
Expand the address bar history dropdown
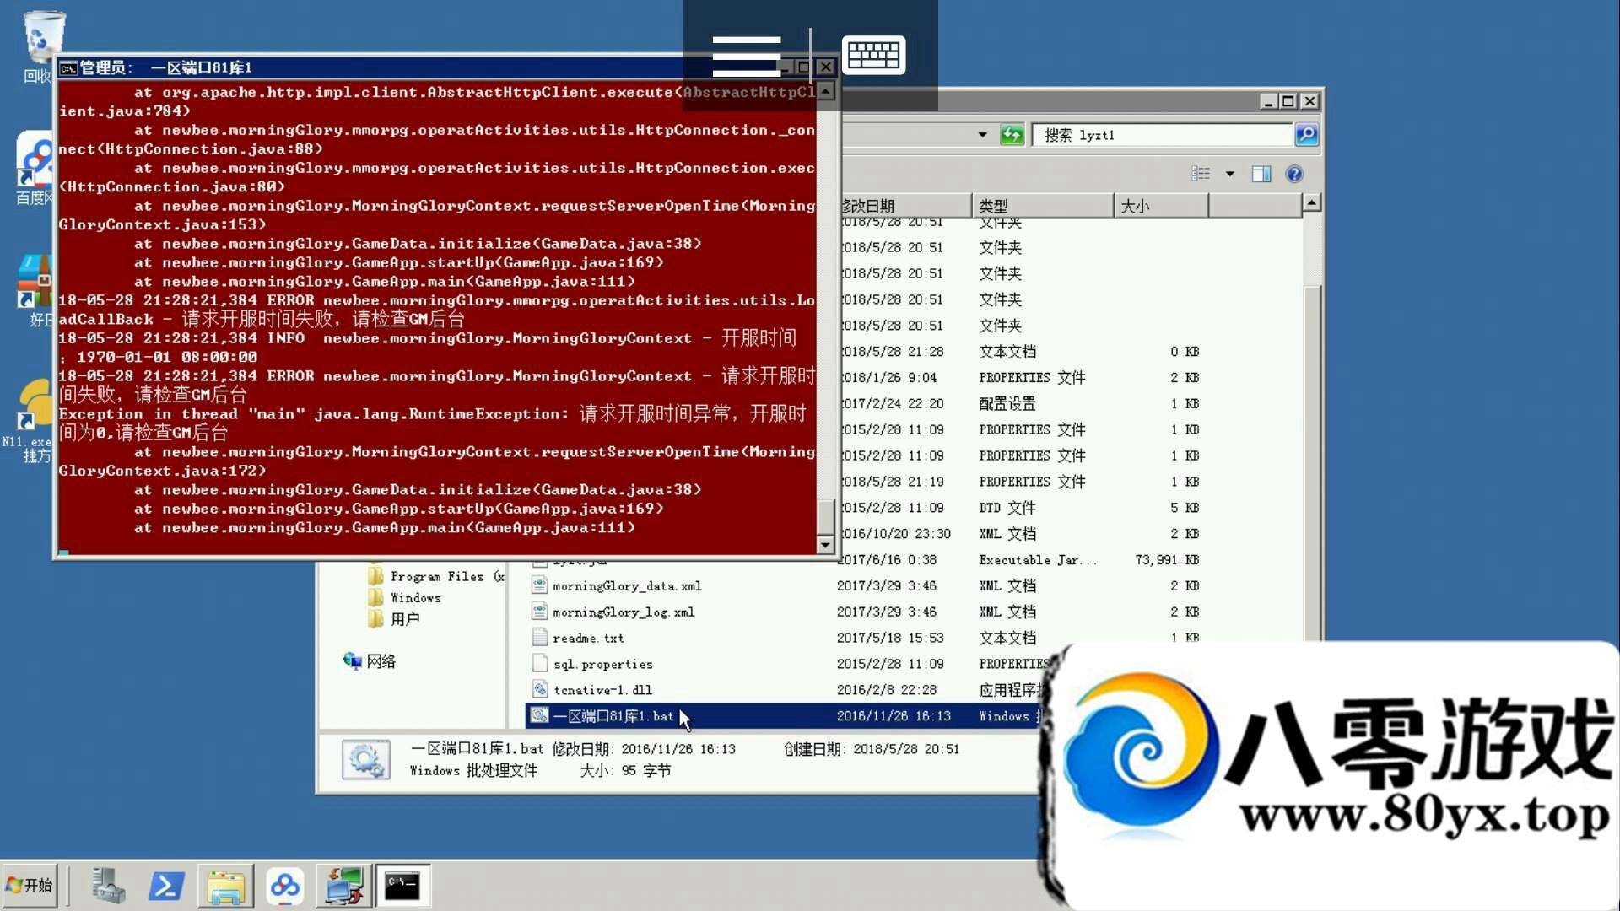[982, 135]
